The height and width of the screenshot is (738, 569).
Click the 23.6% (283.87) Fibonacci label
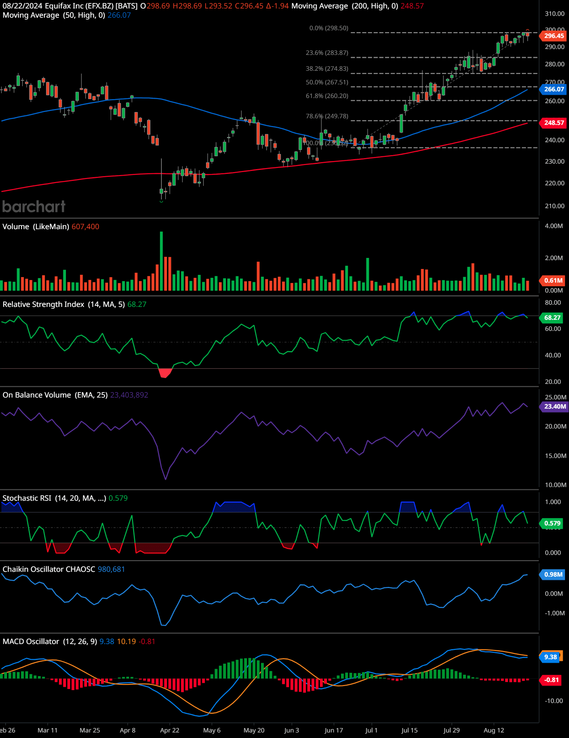coord(327,53)
